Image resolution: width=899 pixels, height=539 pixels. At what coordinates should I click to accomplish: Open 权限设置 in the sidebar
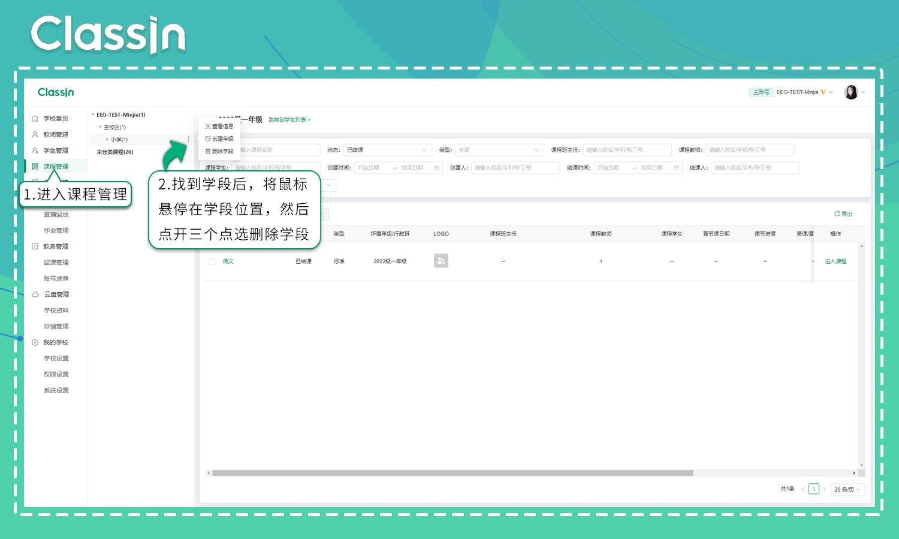(x=56, y=375)
